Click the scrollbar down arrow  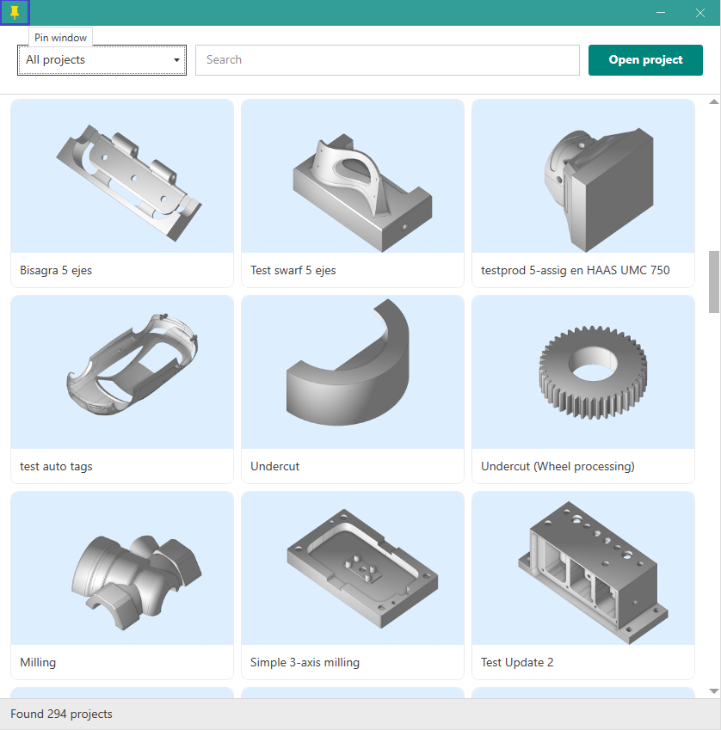pos(713,690)
